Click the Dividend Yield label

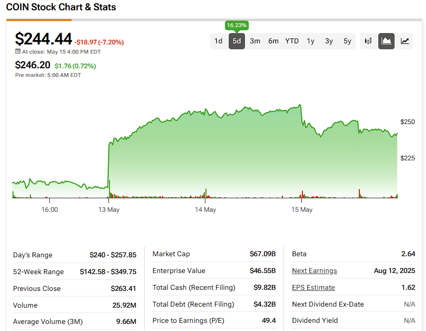[x=315, y=320]
